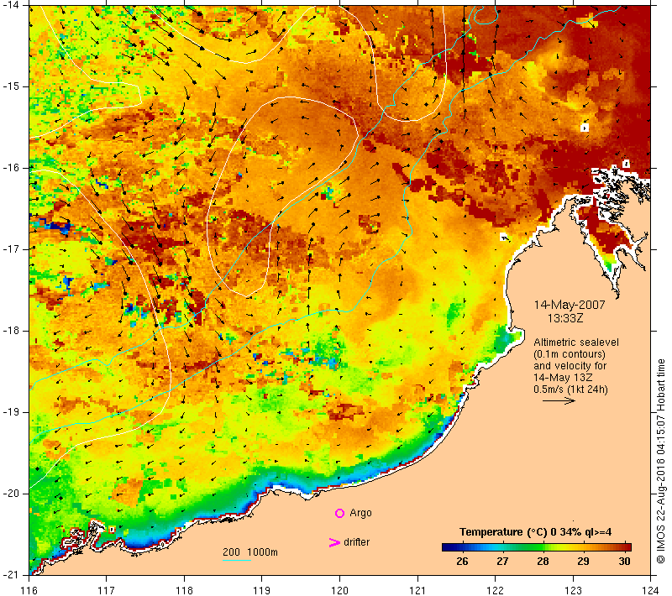Click the latitude axis label -18
Screen dimensions: 672x596
11,331
